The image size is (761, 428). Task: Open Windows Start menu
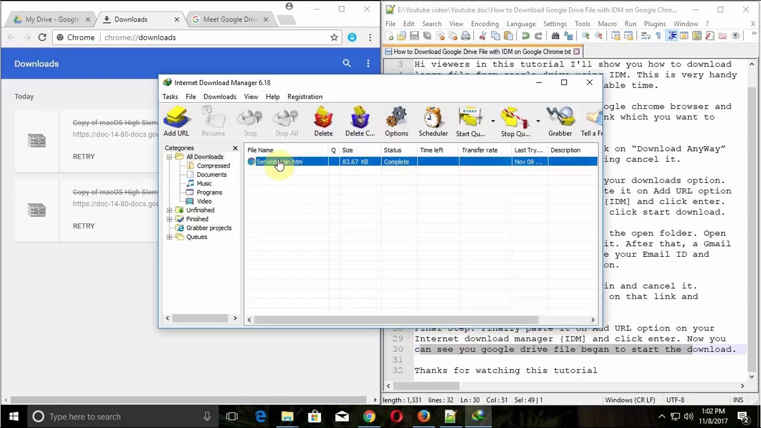point(14,417)
